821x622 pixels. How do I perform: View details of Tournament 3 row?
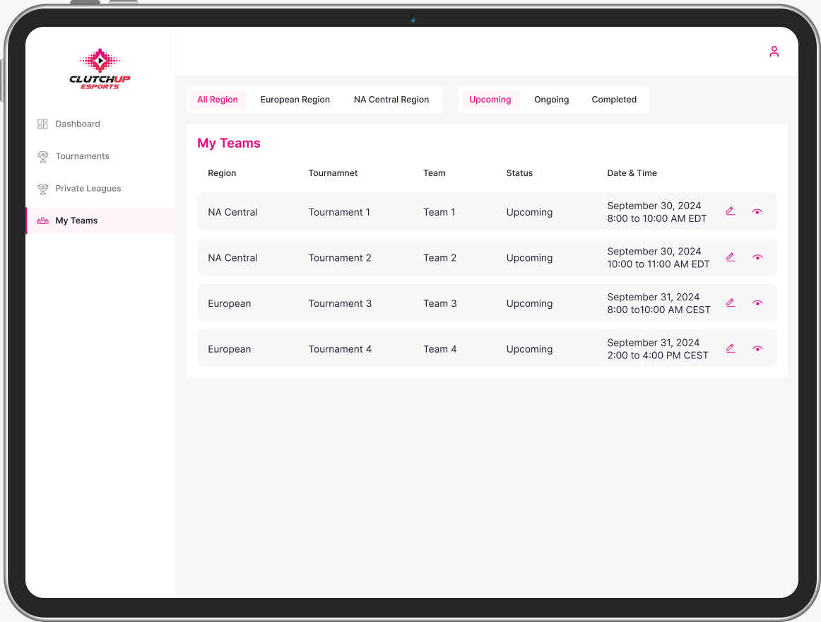(x=757, y=303)
